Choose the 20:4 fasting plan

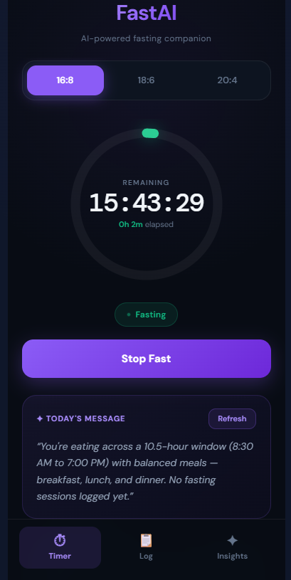(227, 80)
